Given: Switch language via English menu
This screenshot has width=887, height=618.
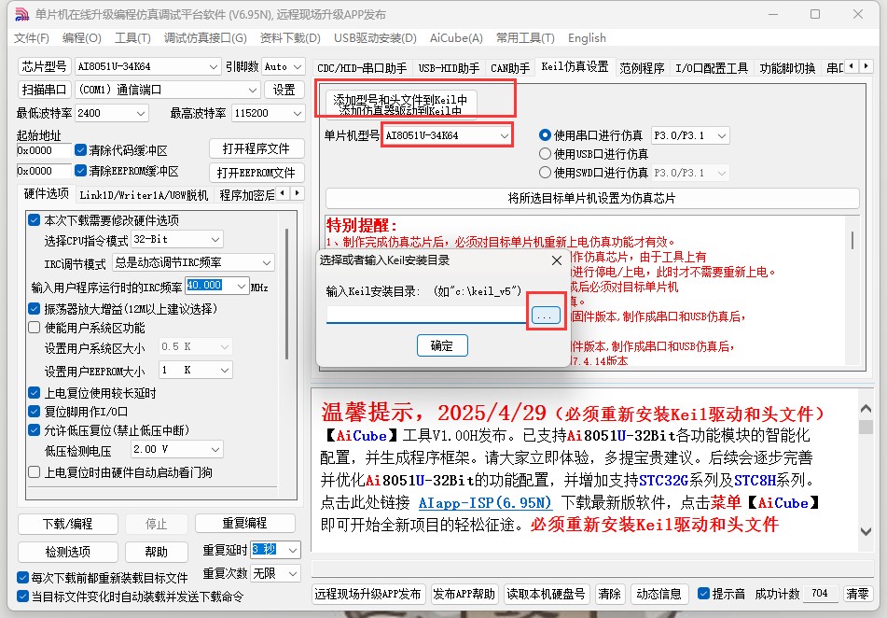Looking at the screenshot, I should coord(588,38).
